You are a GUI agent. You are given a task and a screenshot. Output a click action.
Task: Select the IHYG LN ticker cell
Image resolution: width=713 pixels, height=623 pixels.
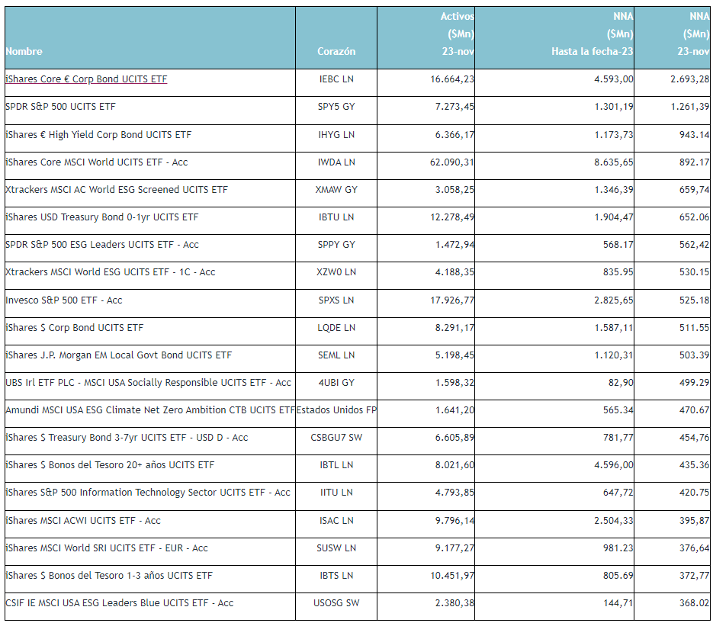(x=336, y=135)
